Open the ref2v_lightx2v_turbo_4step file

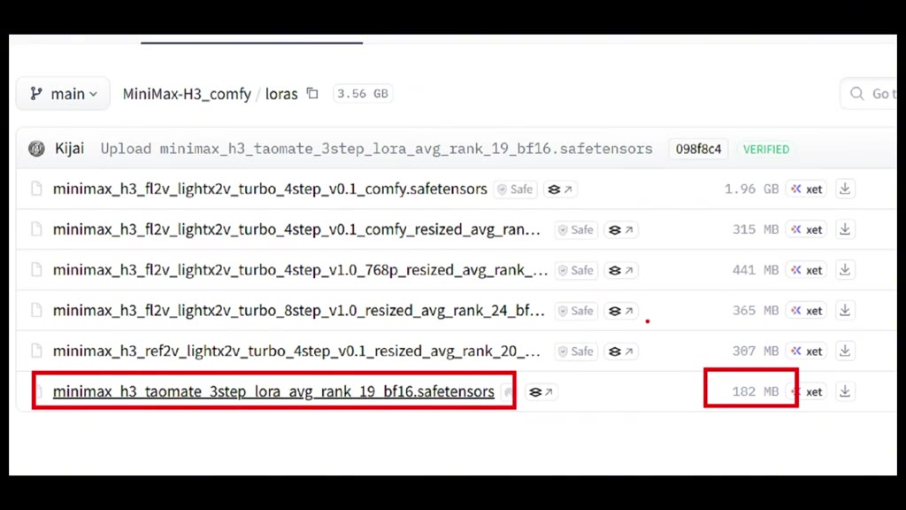coord(296,351)
